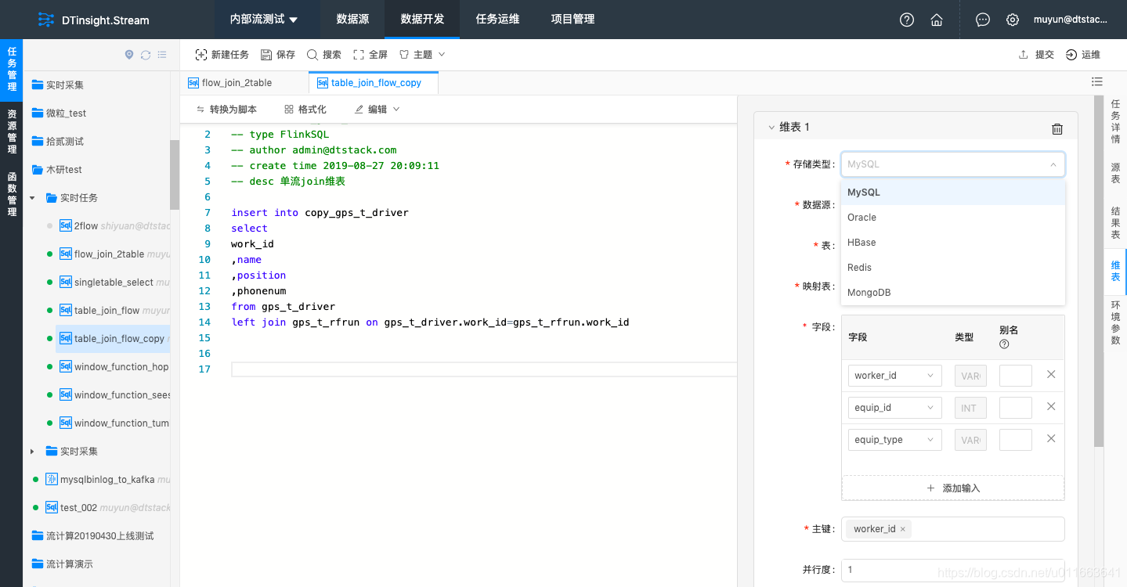Select Oracle in storage type list
Viewport: 1127px width, 587px height.
[x=953, y=218]
